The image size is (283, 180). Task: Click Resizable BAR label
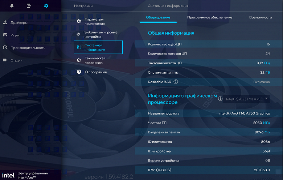160,82
